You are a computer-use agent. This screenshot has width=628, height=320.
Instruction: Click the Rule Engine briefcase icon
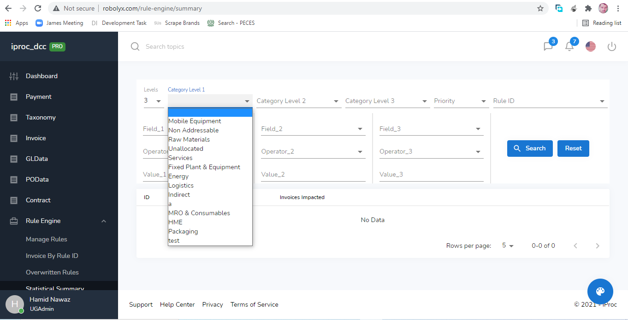[14, 221]
